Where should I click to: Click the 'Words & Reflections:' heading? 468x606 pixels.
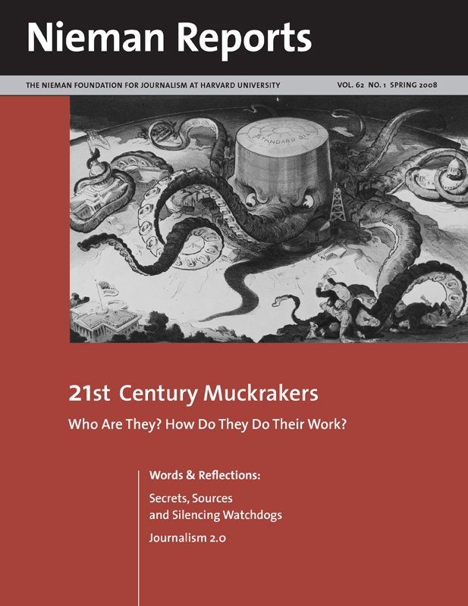pyautogui.click(x=205, y=475)
